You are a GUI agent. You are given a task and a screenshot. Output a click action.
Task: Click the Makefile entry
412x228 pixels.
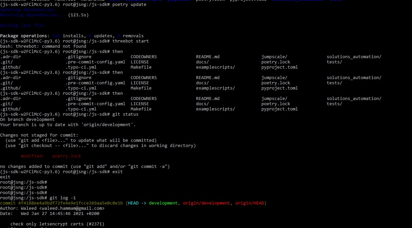click(141, 67)
